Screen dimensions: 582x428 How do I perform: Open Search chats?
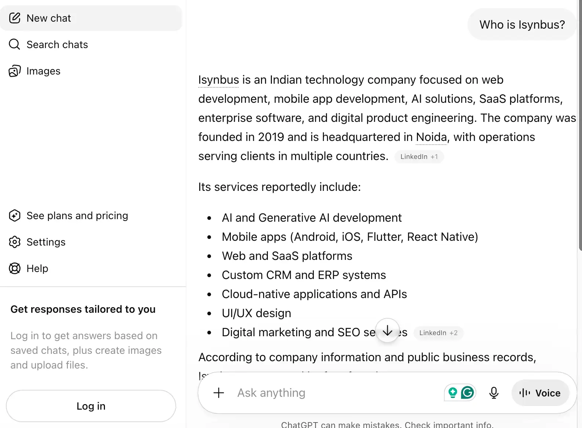pyautogui.click(x=91, y=44)
